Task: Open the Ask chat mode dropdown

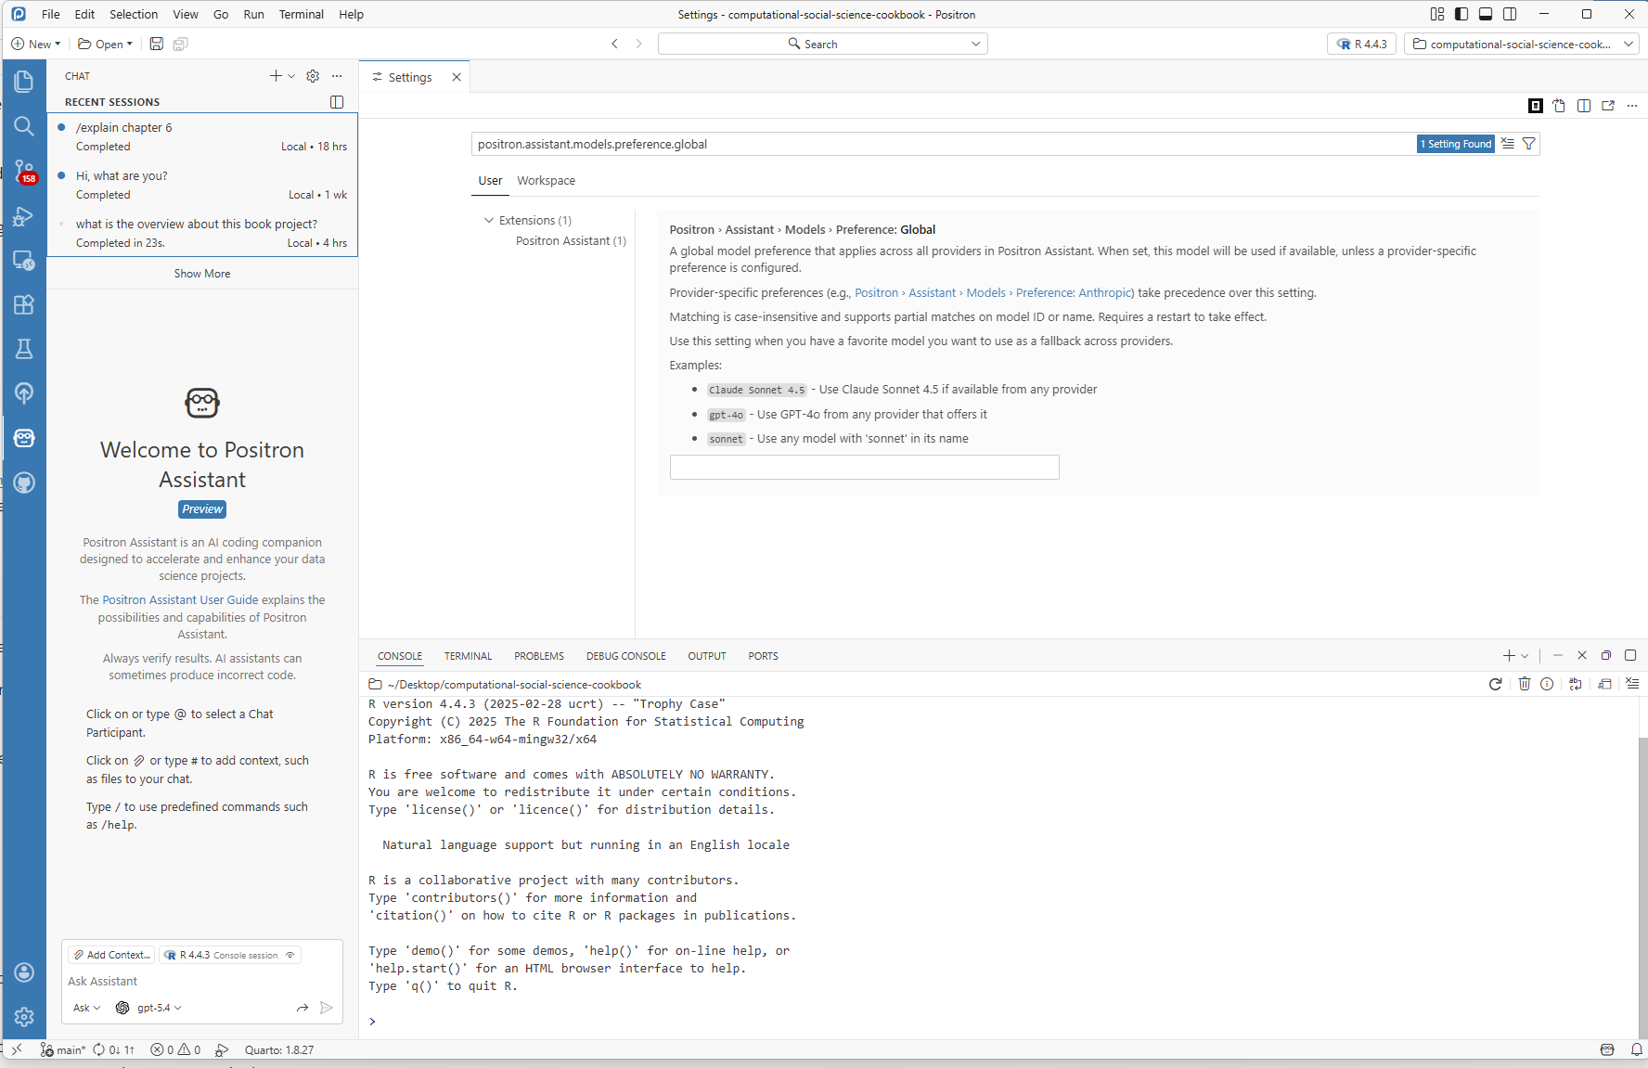Action: (86, 1008)
